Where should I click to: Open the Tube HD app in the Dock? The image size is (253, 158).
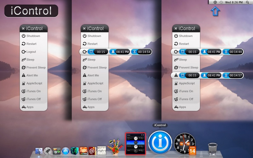pyautogui.click(x=83, y=151)
